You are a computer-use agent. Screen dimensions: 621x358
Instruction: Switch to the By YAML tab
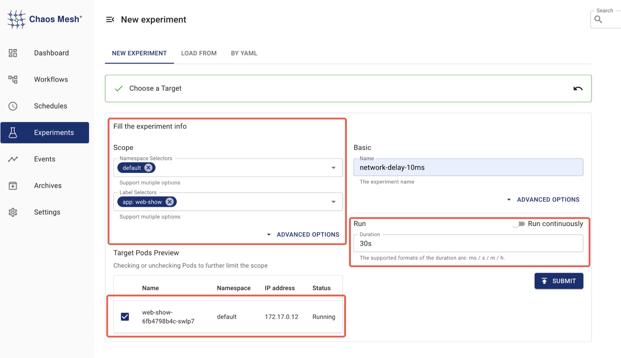tap(244, 53)
